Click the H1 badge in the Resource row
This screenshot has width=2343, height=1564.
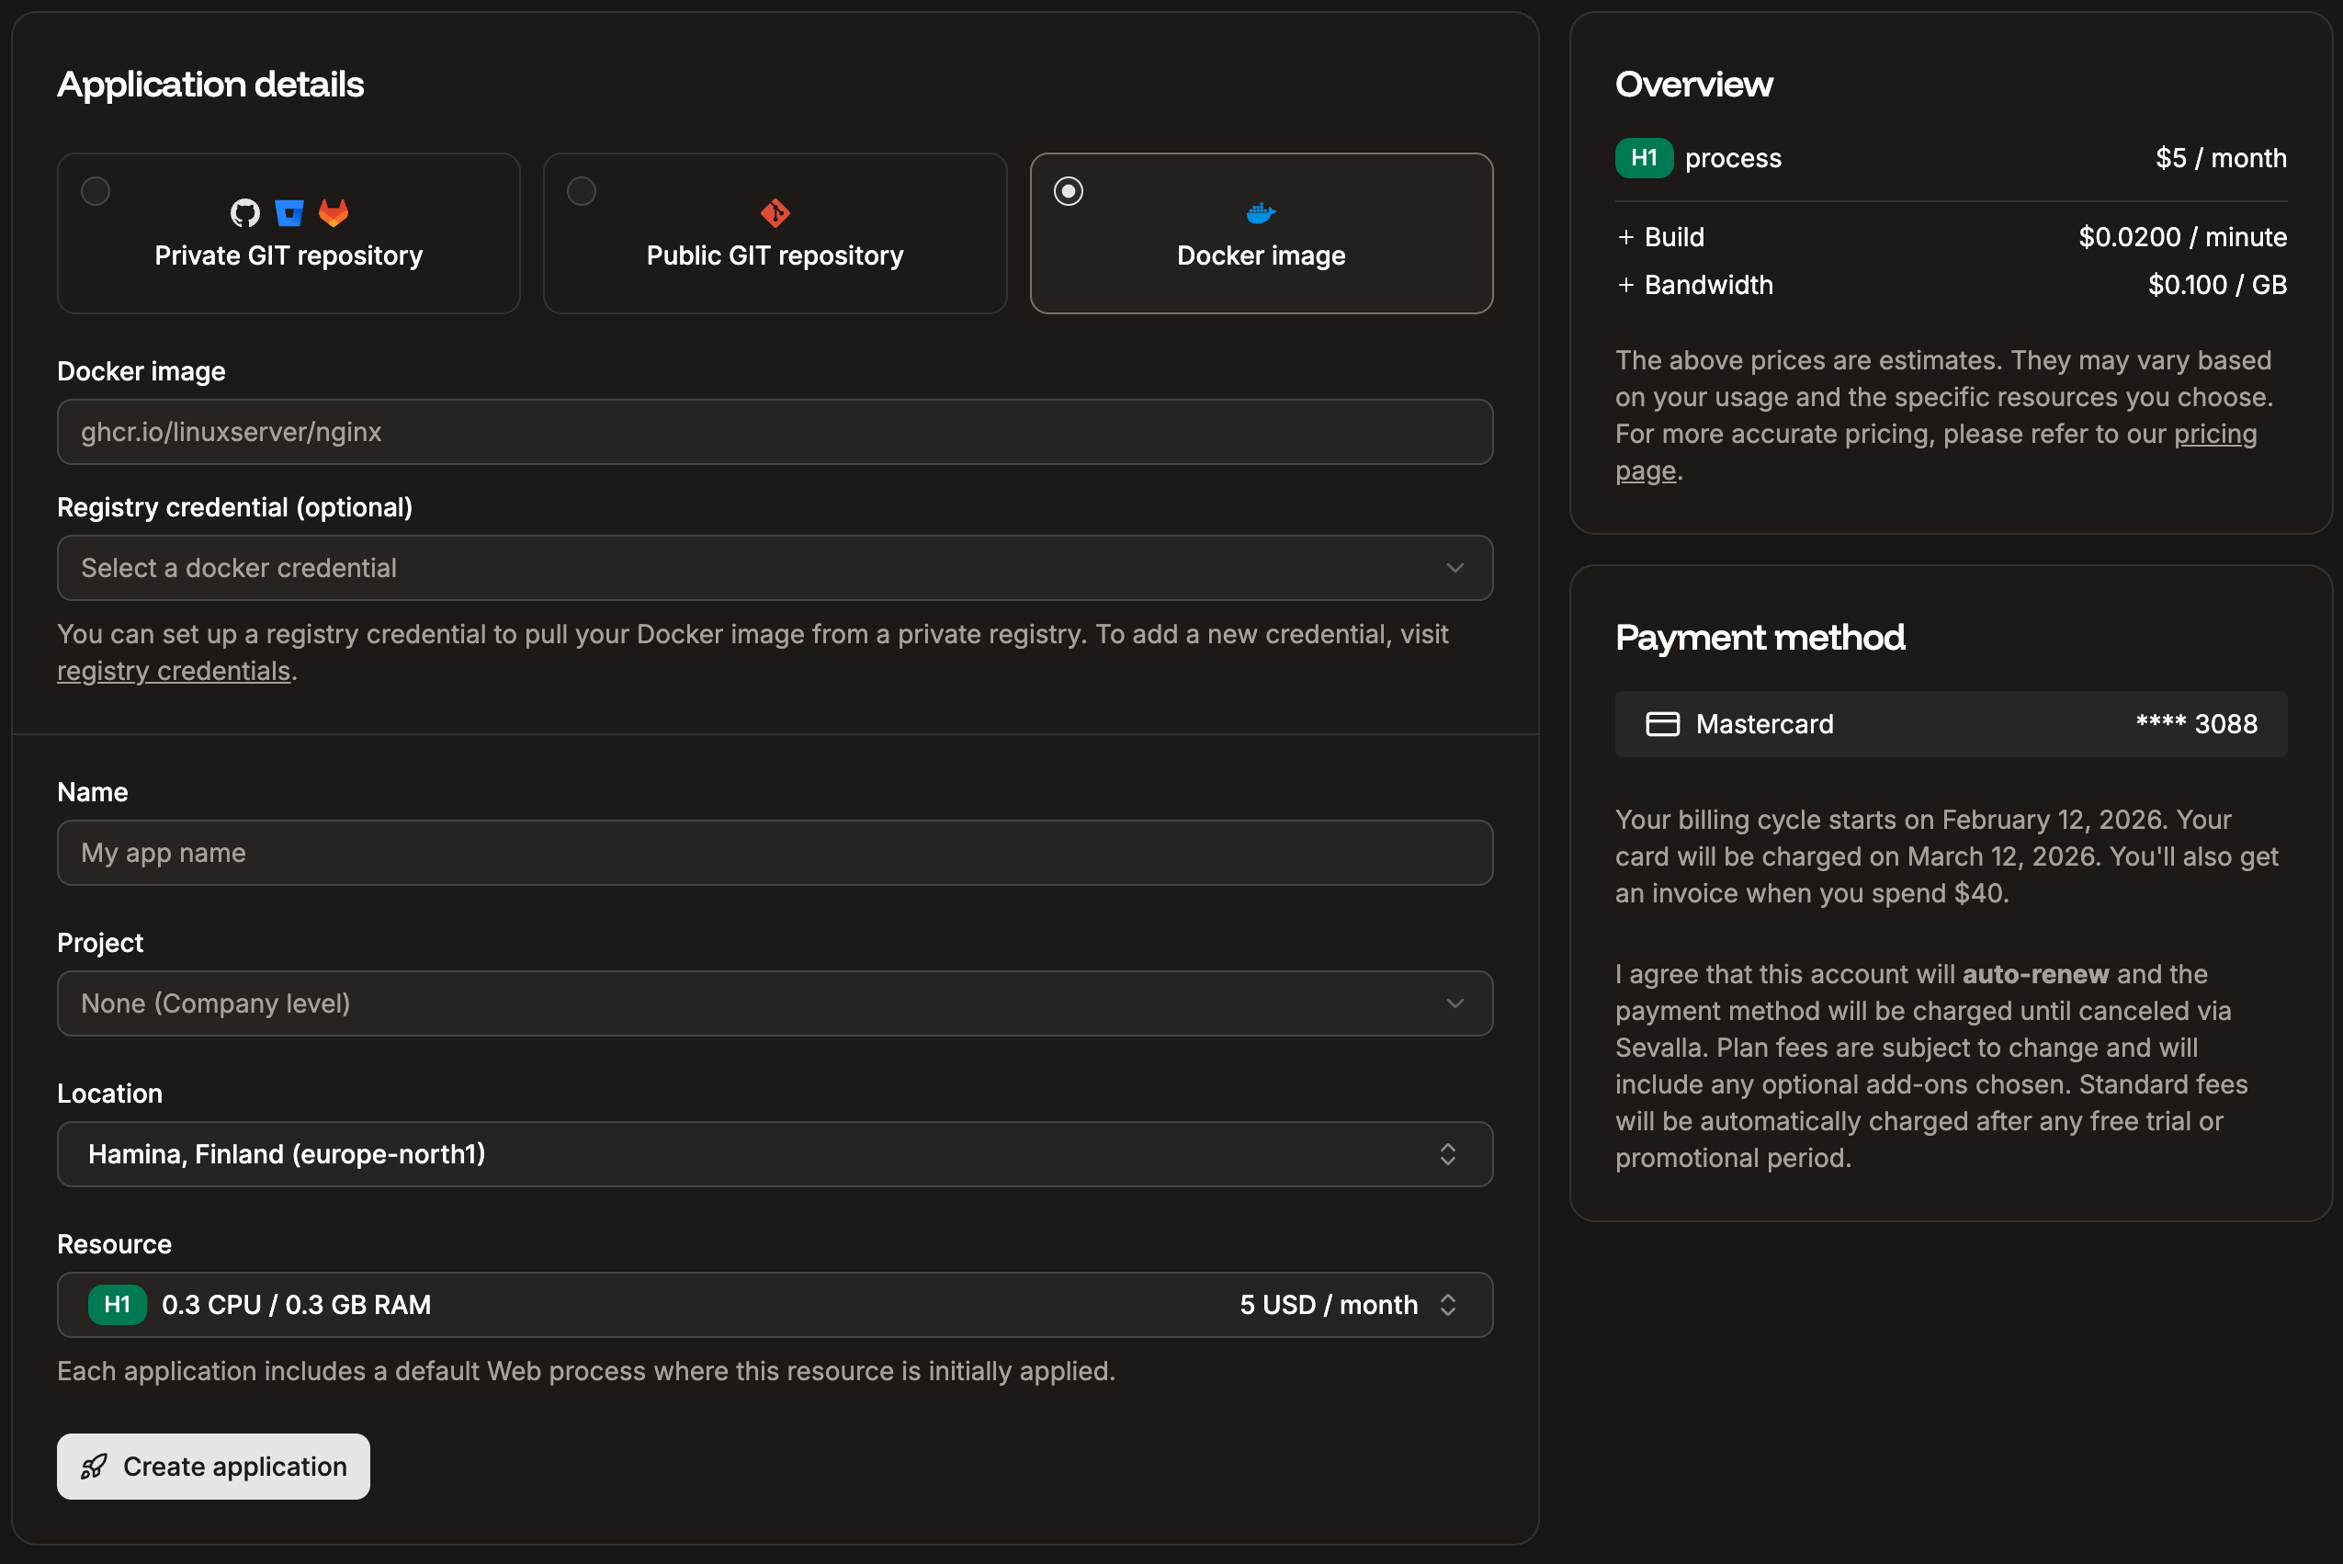(117, 1305)
